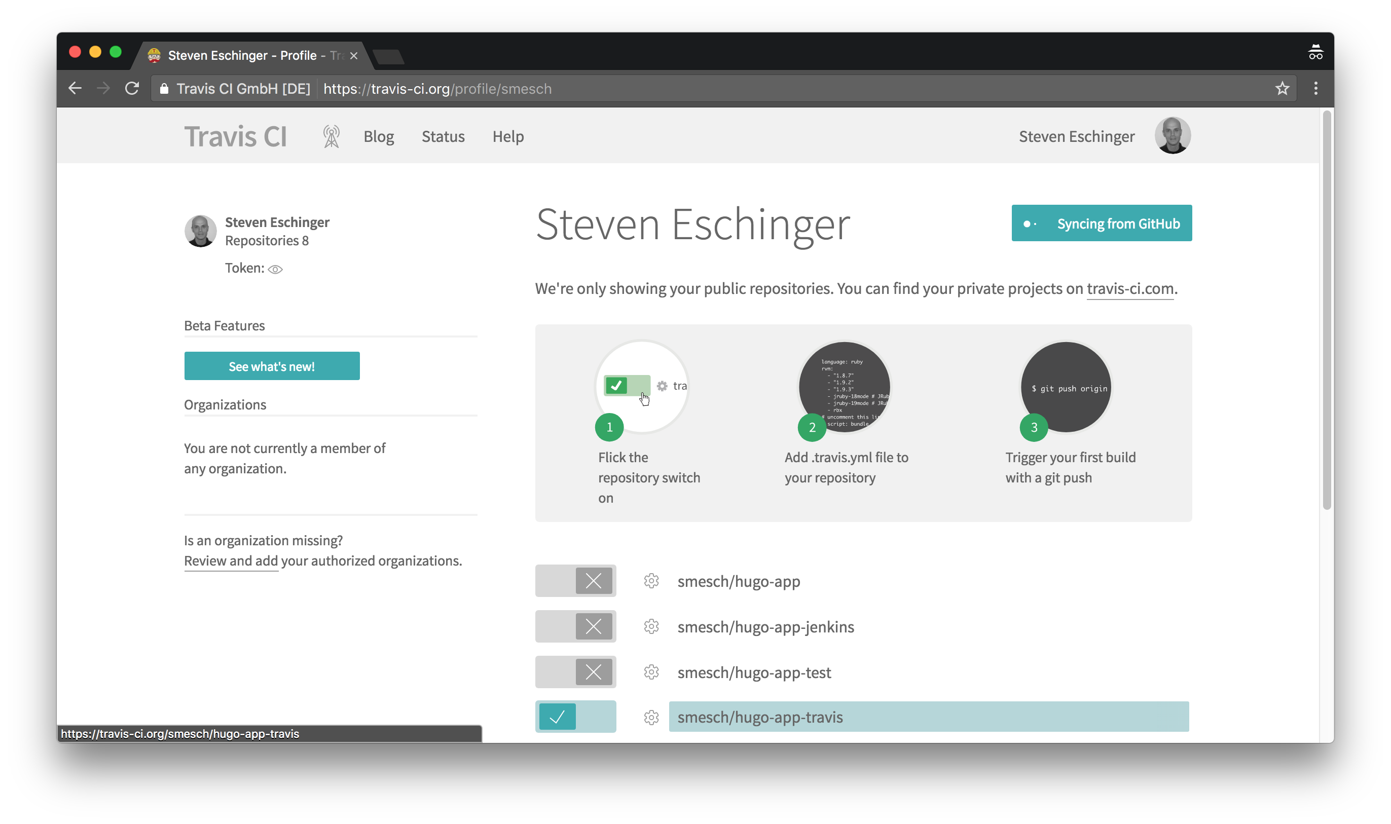Click the Travis CI antenna/radar logo icon

click(x=332, y=136)
